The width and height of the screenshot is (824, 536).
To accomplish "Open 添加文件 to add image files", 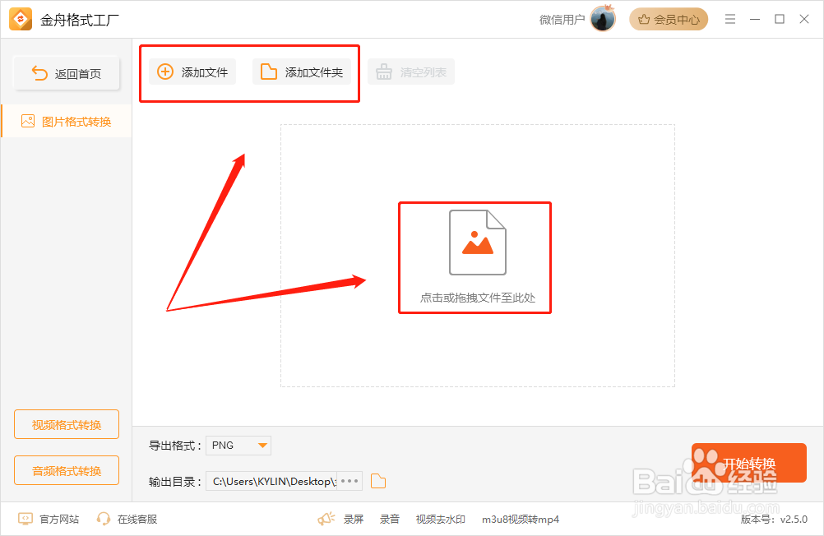I will pyautogui.click(x=191, y=72).
